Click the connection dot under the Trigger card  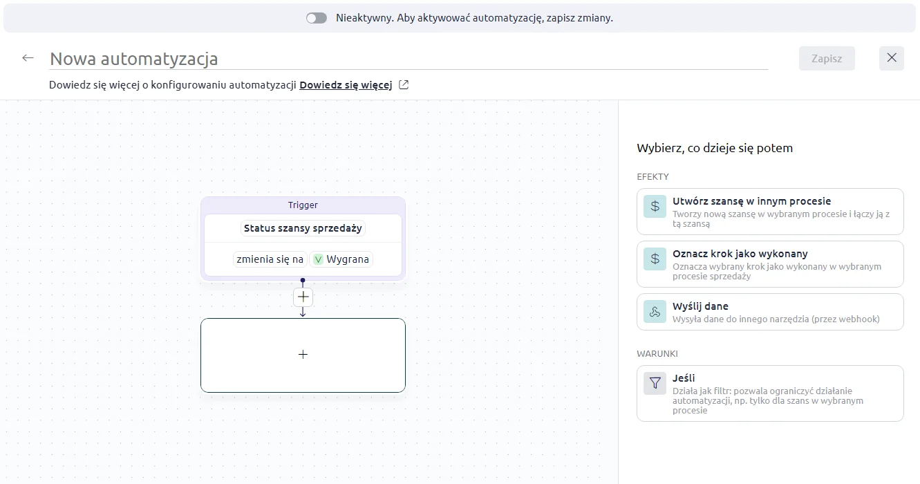coord(303,280)
